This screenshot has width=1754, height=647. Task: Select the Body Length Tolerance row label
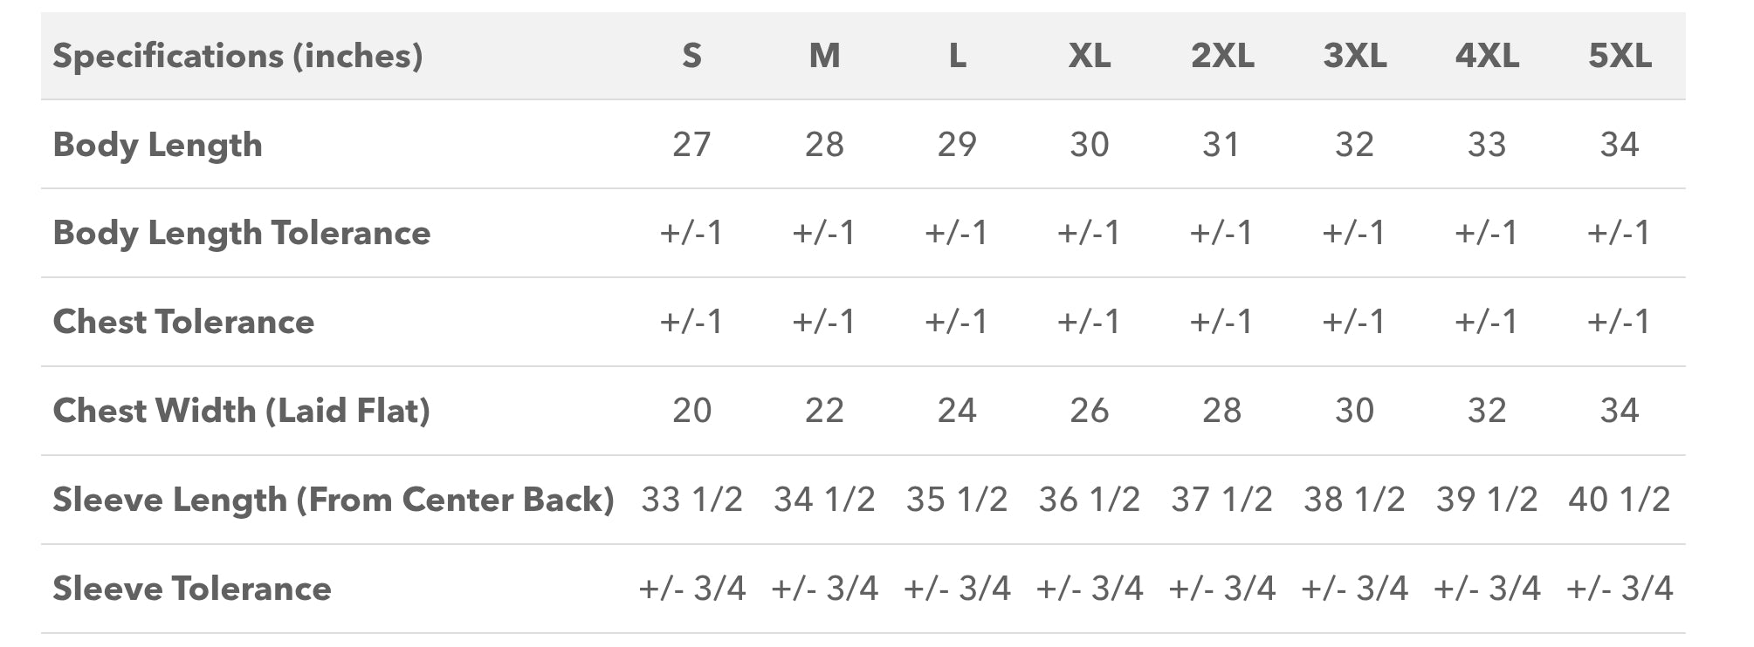(241, 233)
